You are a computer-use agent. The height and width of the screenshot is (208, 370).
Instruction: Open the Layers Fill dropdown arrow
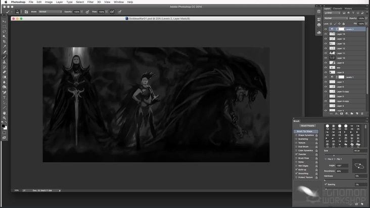[x=366, y=24]
